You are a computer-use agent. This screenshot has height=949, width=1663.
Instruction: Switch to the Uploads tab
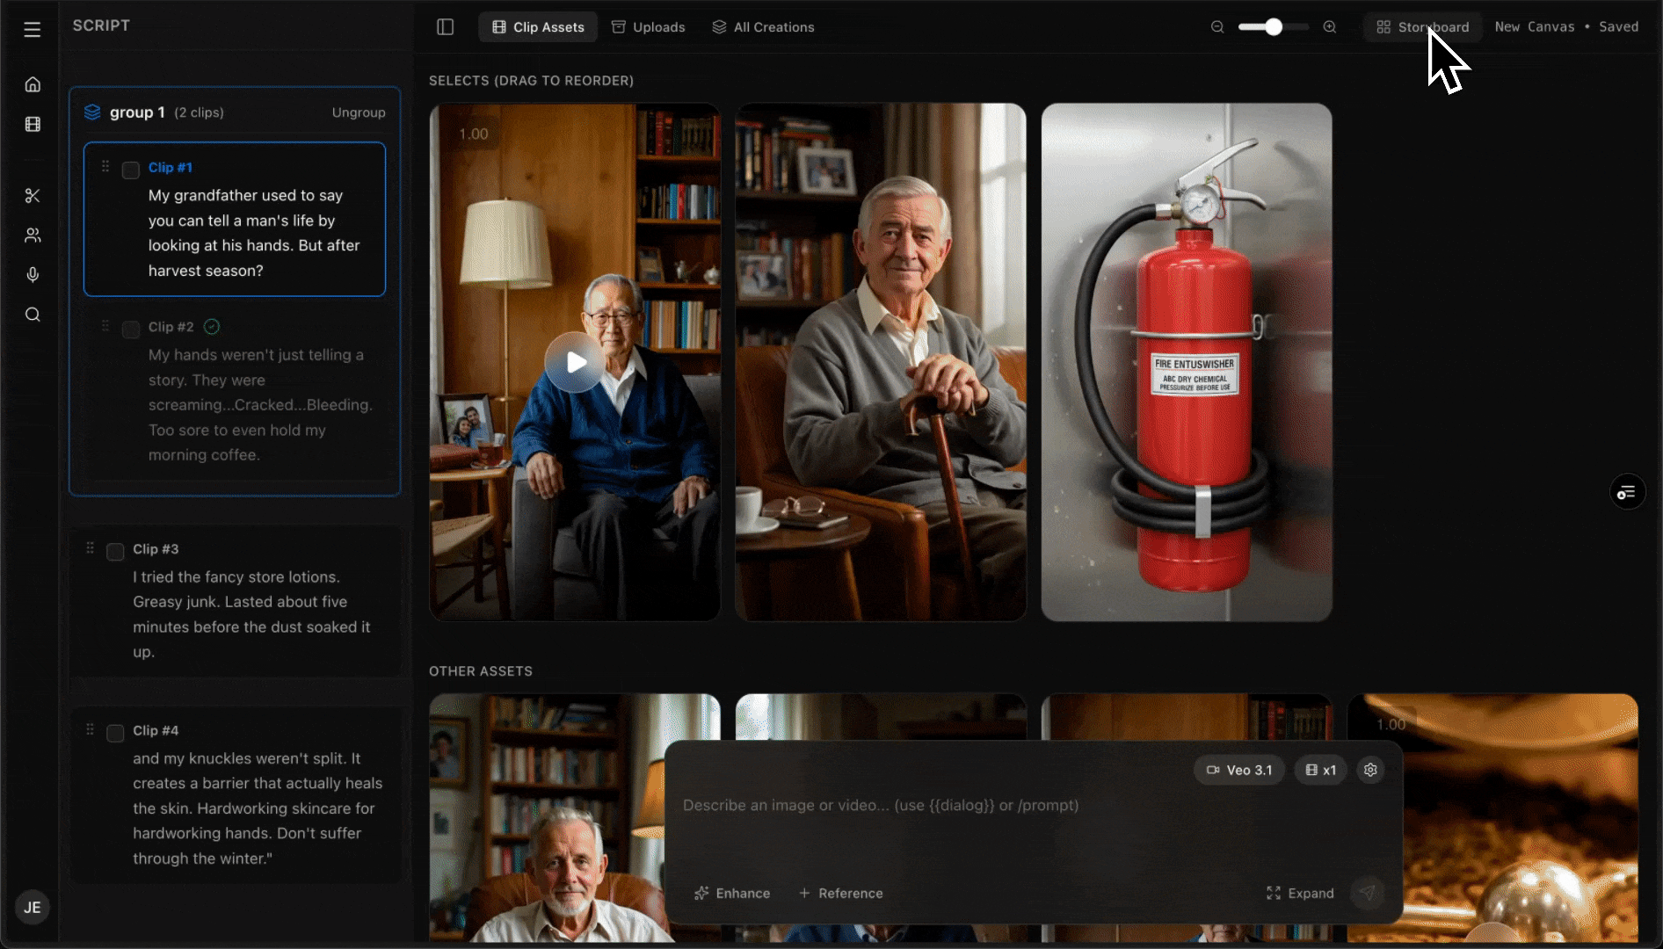point(648,26)
